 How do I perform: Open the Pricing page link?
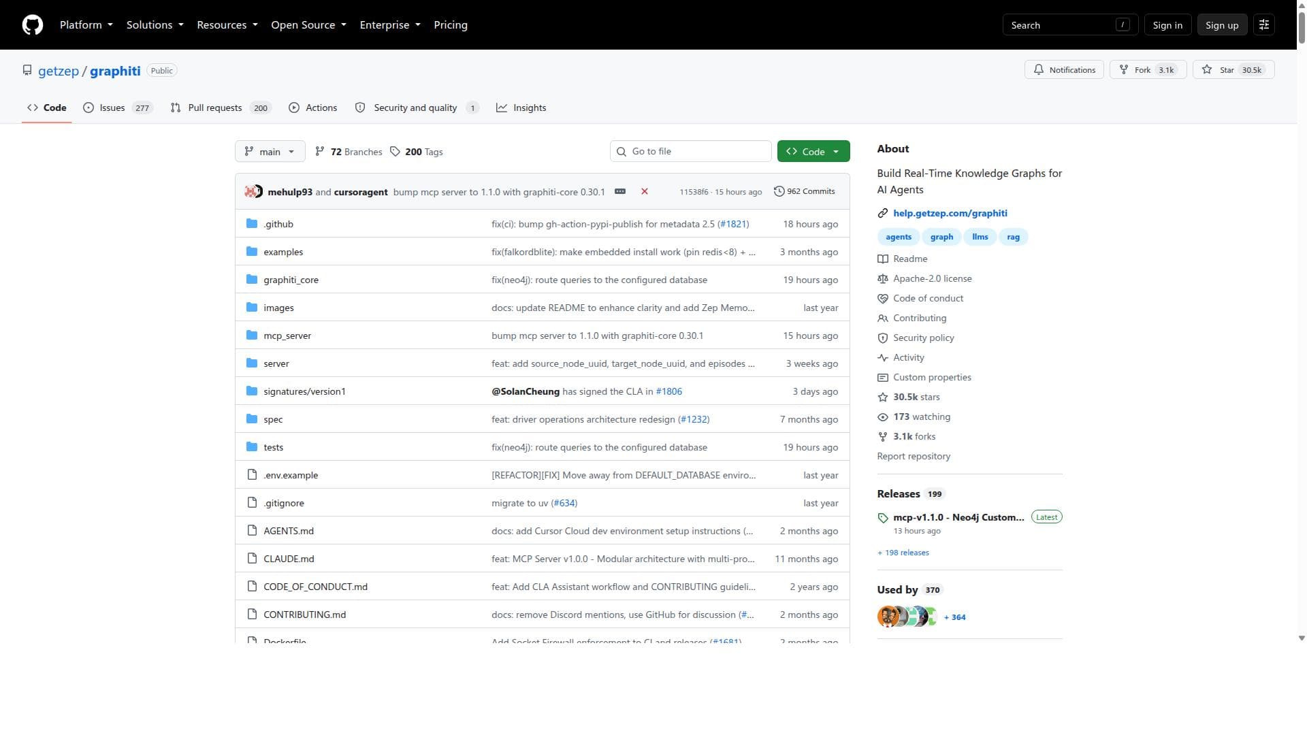tap(450, 25)
